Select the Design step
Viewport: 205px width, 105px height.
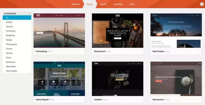tap(90, 4)
